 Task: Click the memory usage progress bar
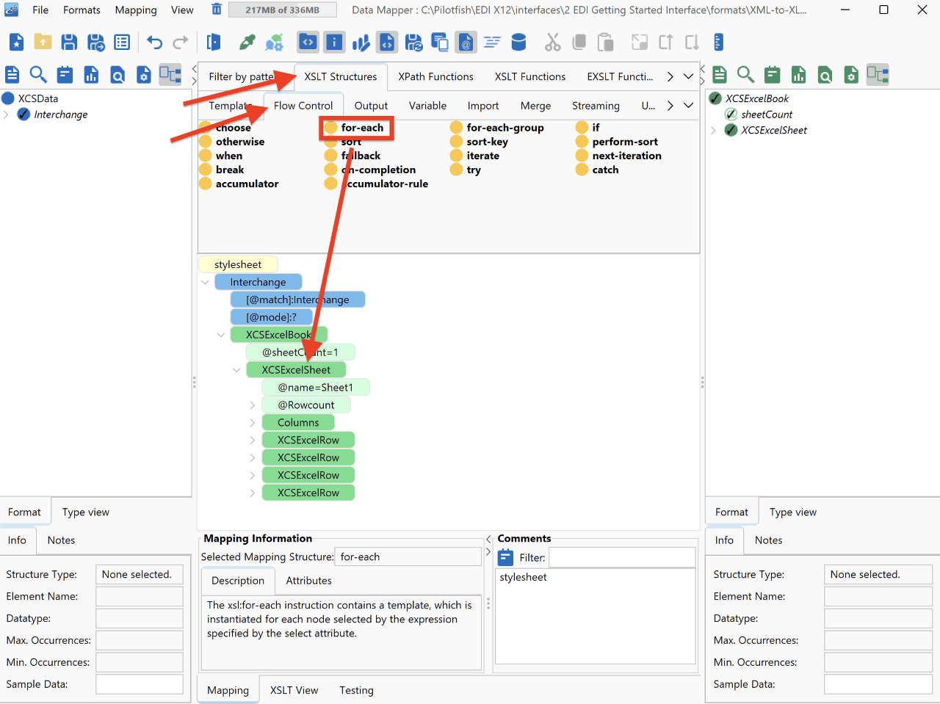[283, 10]
